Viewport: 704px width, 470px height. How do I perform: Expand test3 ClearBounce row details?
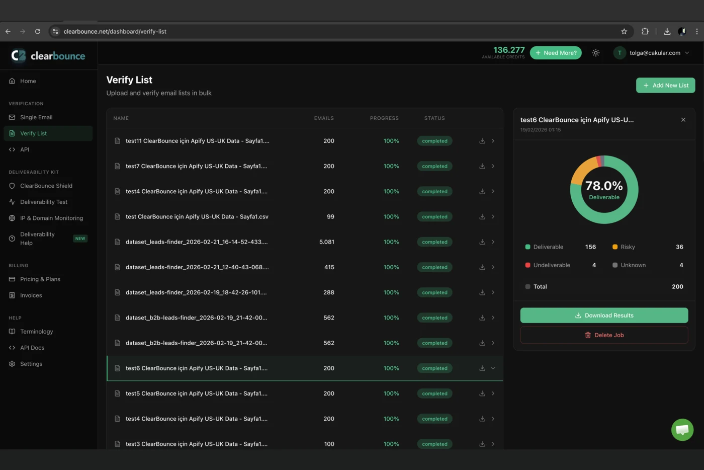(x=493, y=444)
